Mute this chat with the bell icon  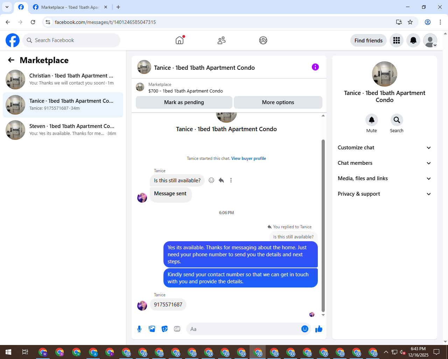(x=372, y=120)
